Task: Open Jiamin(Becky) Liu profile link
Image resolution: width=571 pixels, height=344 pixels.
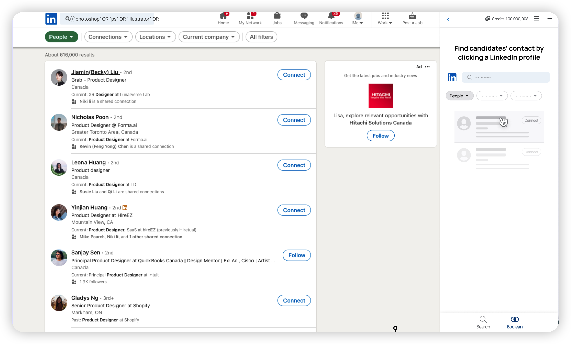Action: [x=95, y=72]
